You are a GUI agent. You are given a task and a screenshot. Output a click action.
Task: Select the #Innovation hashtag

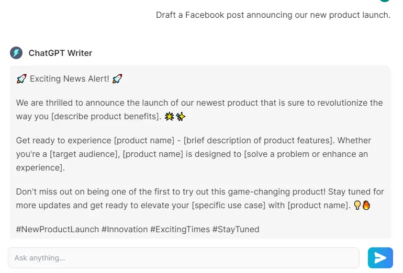125,229
